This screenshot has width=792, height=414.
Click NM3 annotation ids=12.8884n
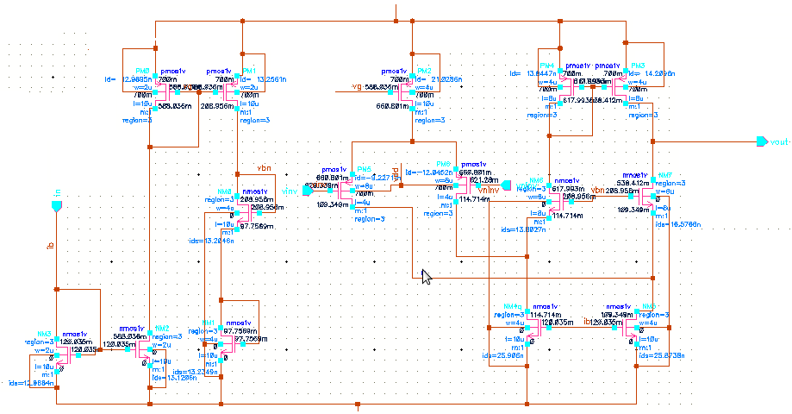coord(31,383)
